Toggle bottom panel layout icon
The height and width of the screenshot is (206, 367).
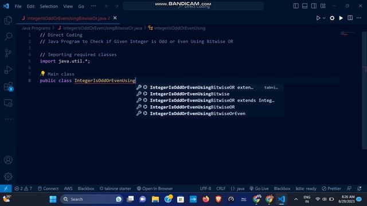pos(304,6)
